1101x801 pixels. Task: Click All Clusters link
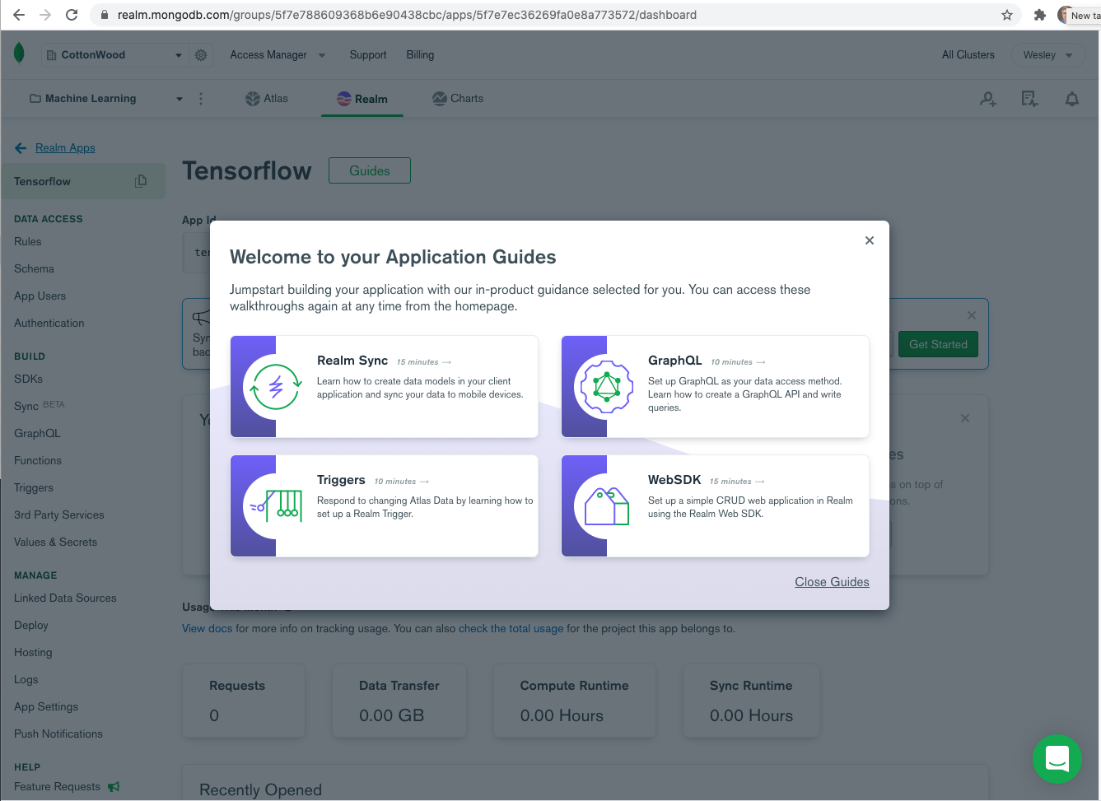click(968, 55)
